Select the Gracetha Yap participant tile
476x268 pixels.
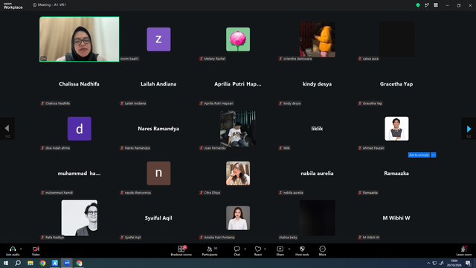(x=396, y=84)
